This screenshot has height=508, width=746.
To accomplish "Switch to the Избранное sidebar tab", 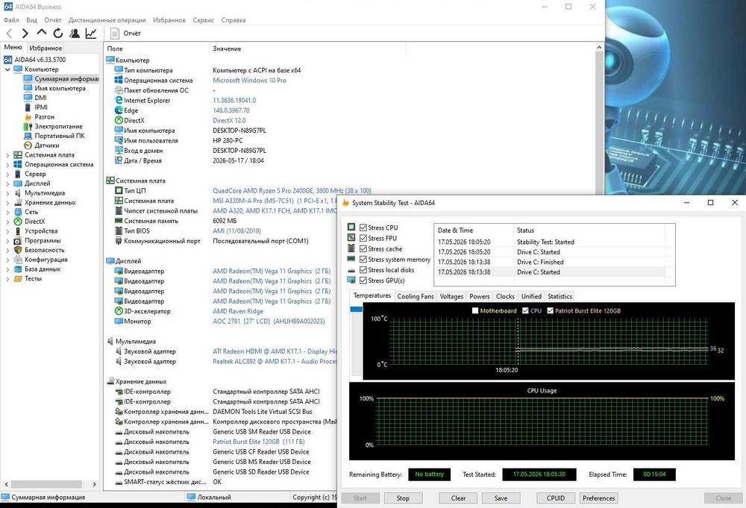I will point(46,48).
